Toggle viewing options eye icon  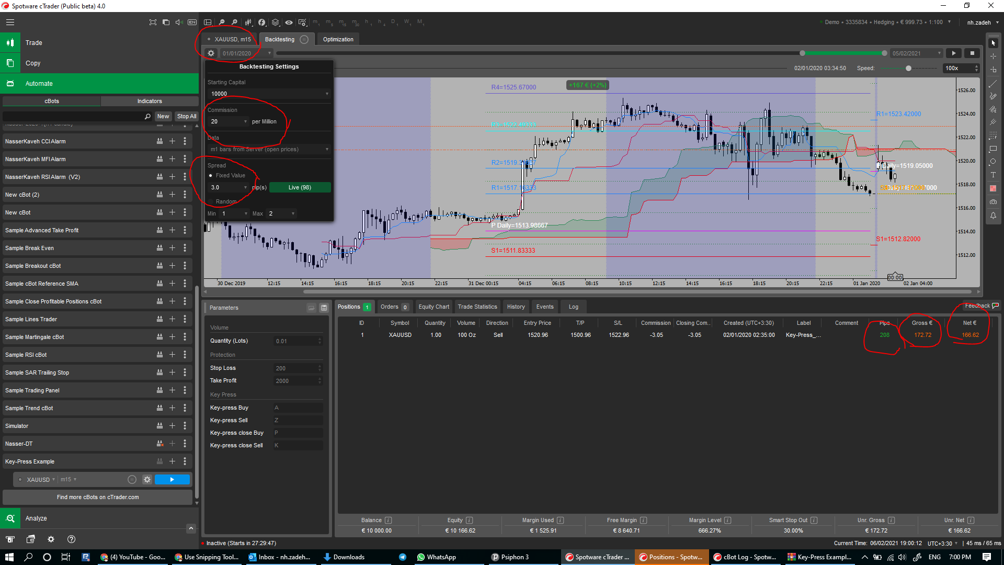point(289,22)
